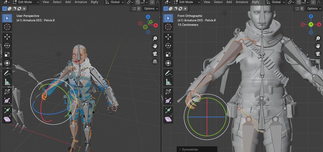This screenshot has height=152, width=323.
Task: Click red X axis on left navigation gizmo
Action: tap(156, 25)
